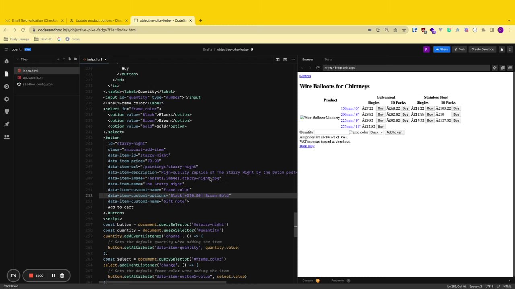The height and width of the screenshot is (289, 515).
Task: Toggle the recorder camera icon
Action: coord(13,276)
